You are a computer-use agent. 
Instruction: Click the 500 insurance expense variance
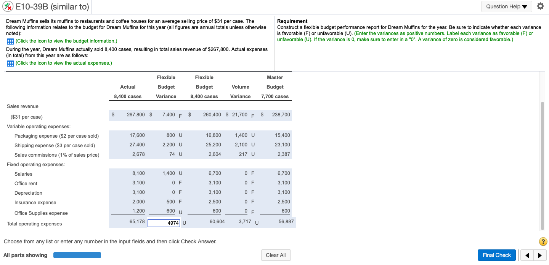click(x=171, y=202)
